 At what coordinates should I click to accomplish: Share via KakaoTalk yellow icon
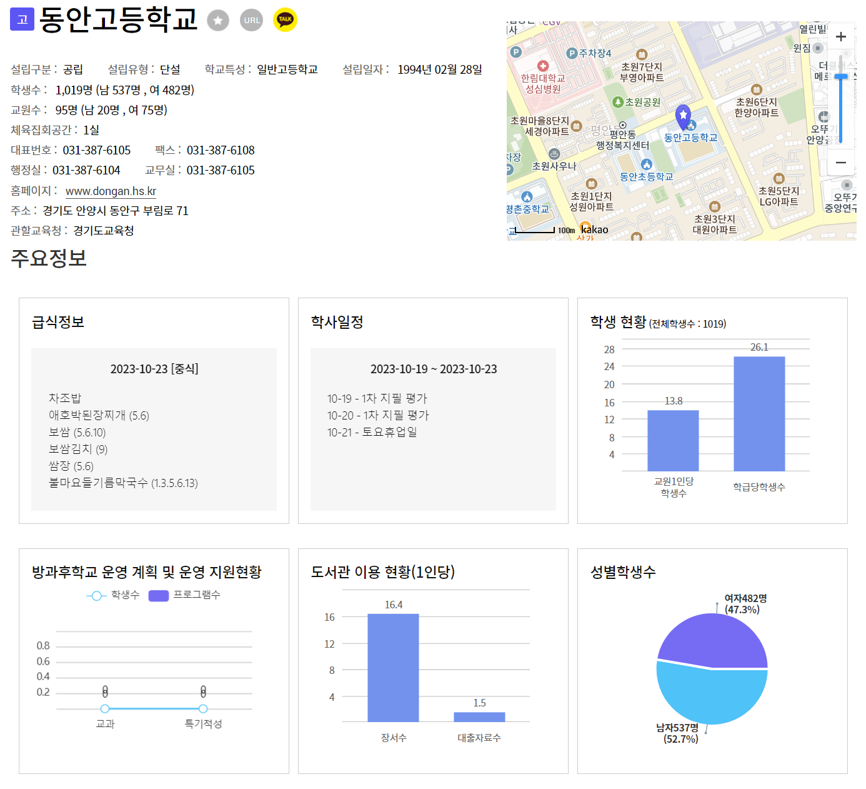tap(286, 20)
